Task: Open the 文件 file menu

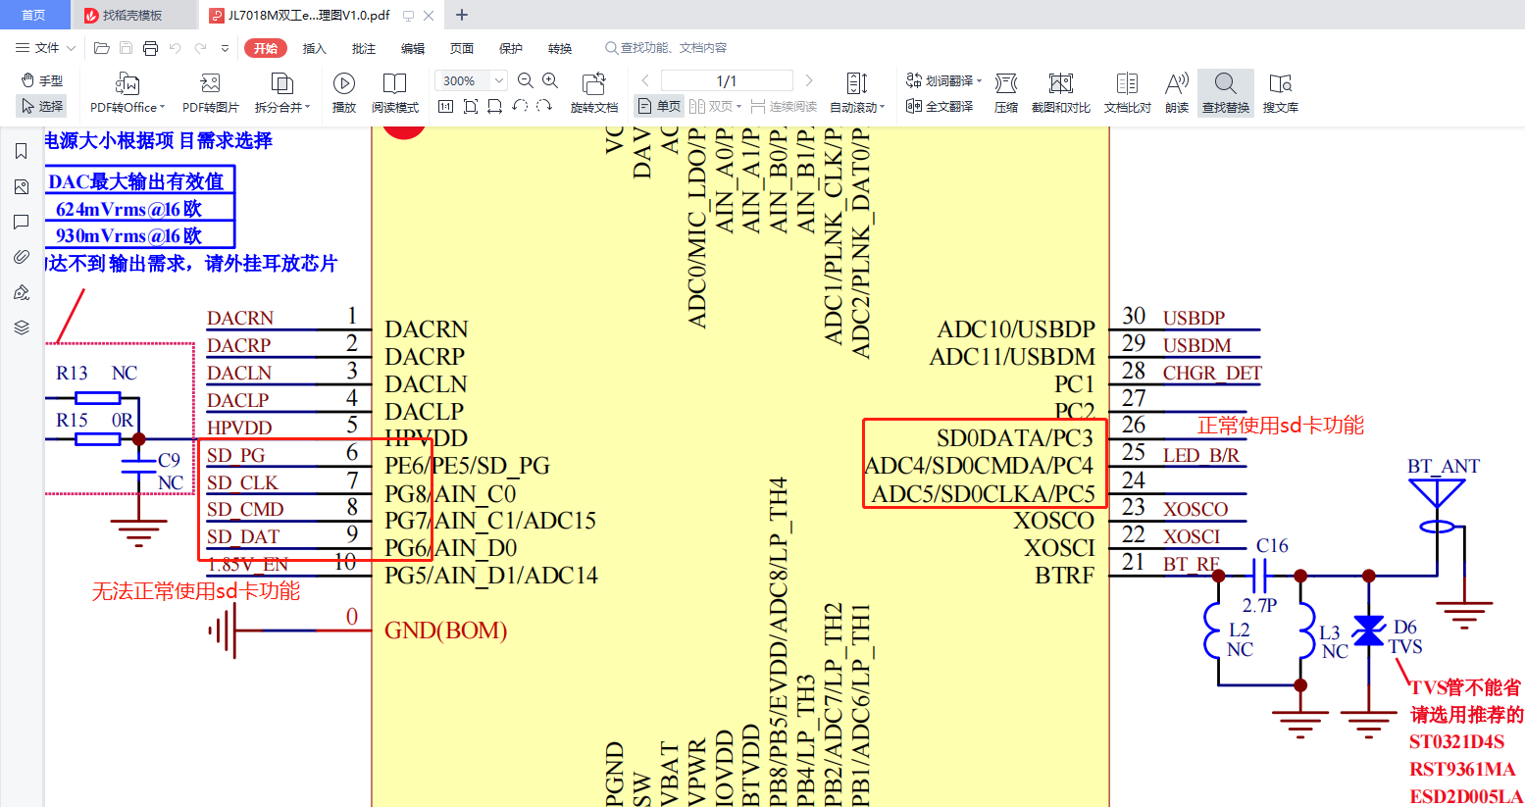Action: 45,48
